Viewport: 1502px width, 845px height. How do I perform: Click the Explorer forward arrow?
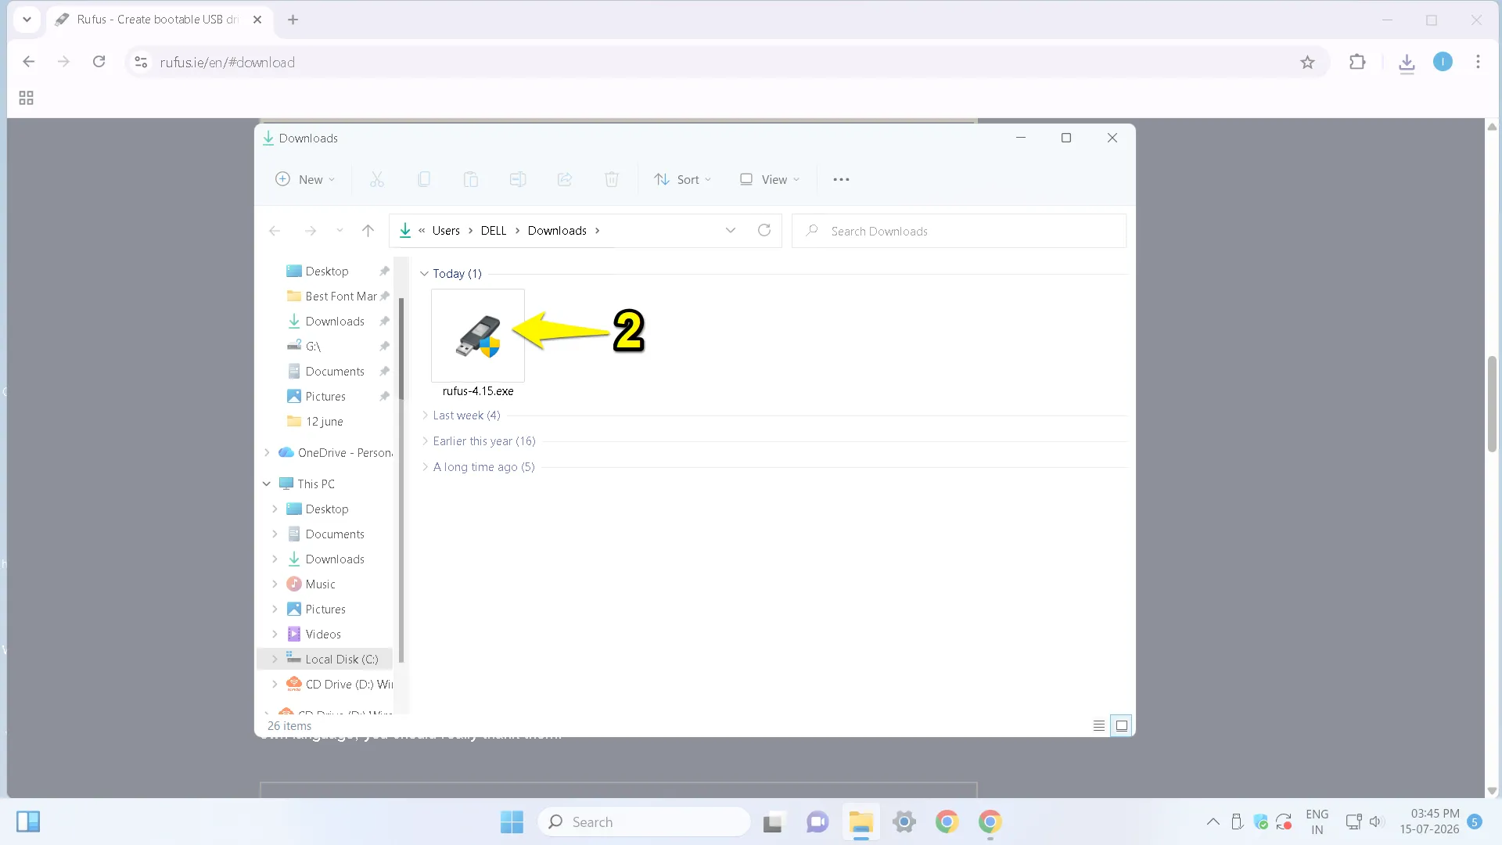[x=311, y=230]
